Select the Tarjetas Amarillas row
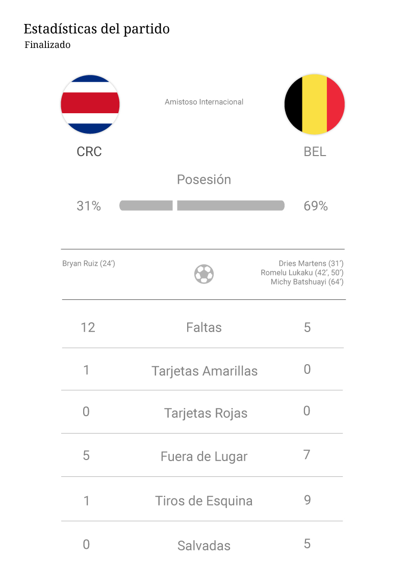The width and height of the screenshot is (408, 584). pos(205,371)
